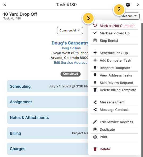
Task: Click the pin icon for Relocate Dumpster
Action: point(95,68)
